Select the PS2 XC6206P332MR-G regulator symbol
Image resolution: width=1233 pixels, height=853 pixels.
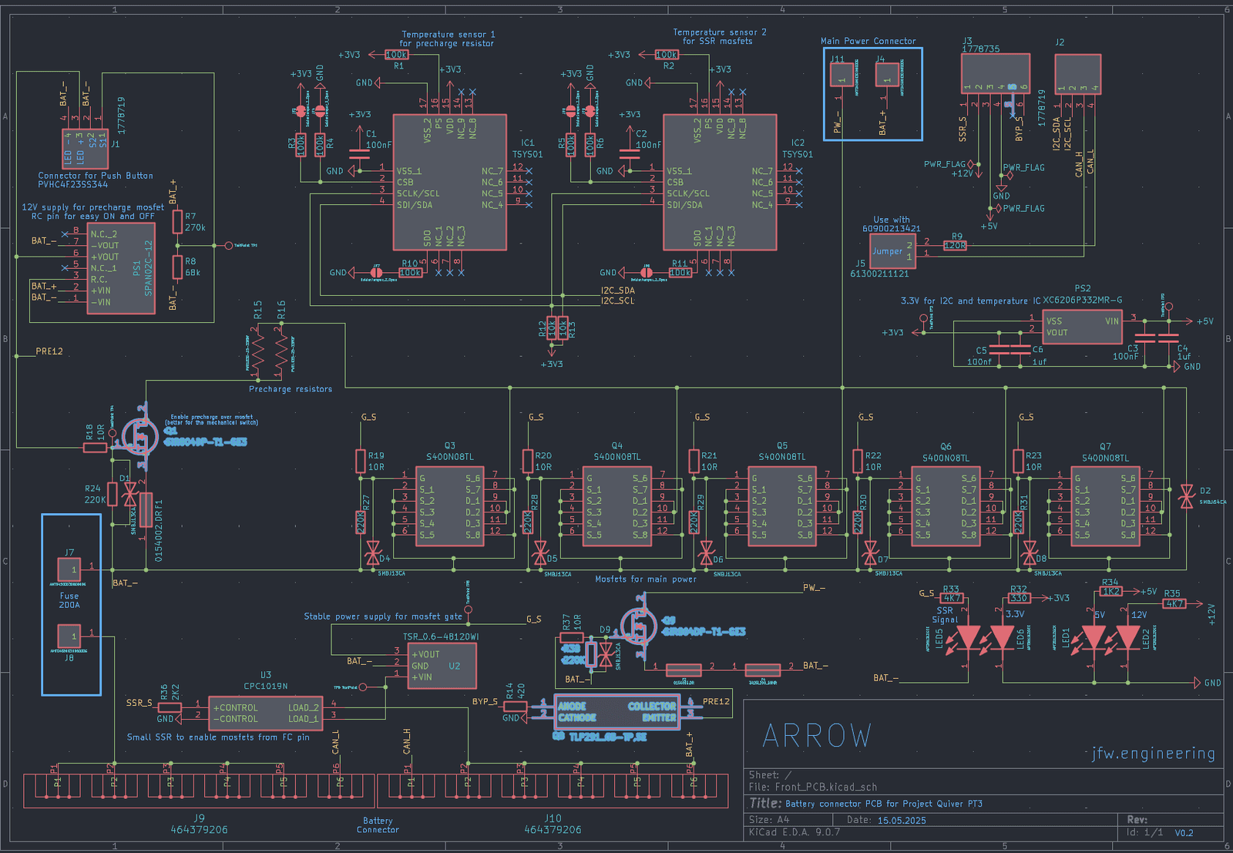1083,327
